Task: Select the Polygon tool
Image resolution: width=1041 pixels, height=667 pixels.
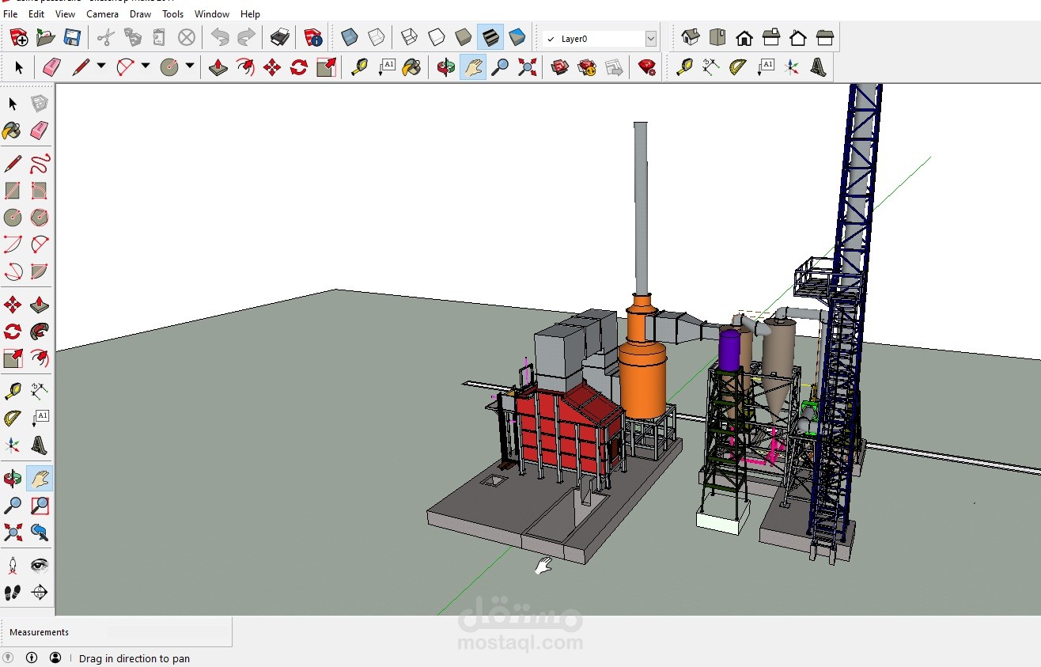Action: click(40, 217)
